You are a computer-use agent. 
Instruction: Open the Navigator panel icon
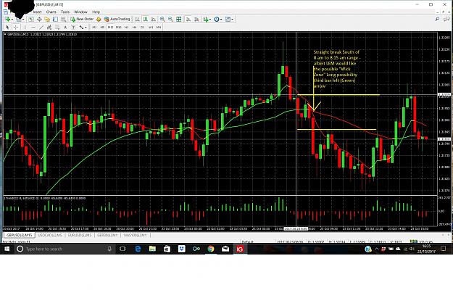click(x=47, y=20)
